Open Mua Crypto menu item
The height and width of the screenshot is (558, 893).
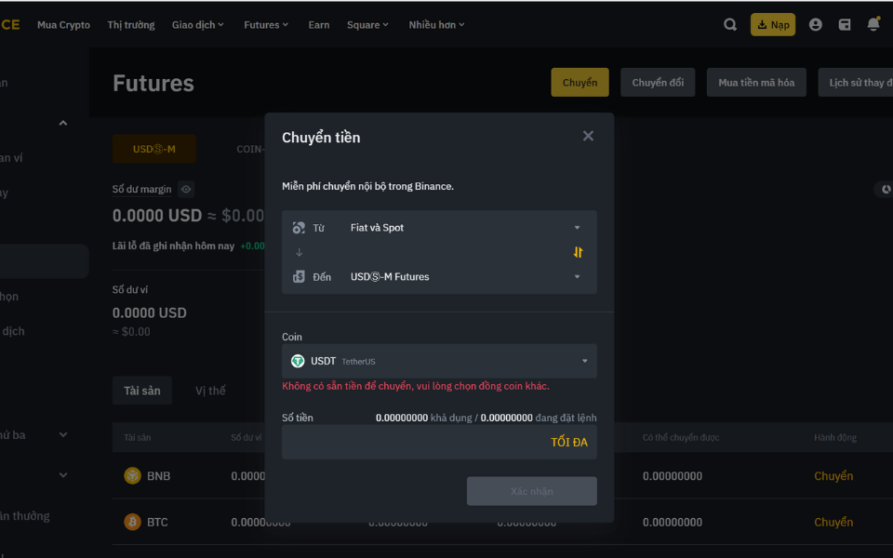coord(63,24)
